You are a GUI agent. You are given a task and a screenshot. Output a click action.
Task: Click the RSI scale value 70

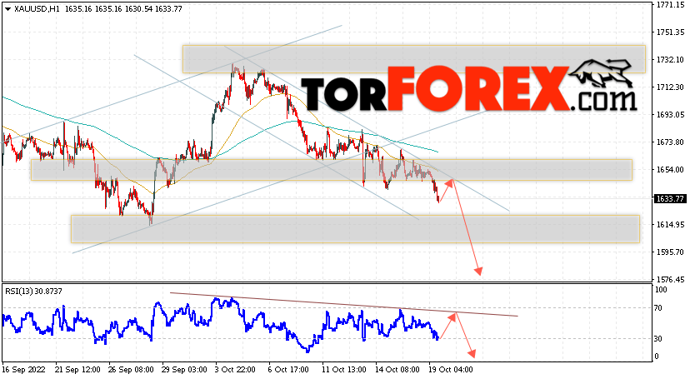point(658,308)
